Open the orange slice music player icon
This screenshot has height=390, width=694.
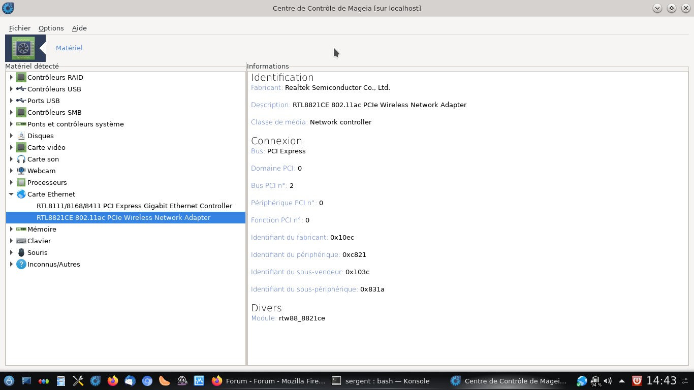(165, 381)
